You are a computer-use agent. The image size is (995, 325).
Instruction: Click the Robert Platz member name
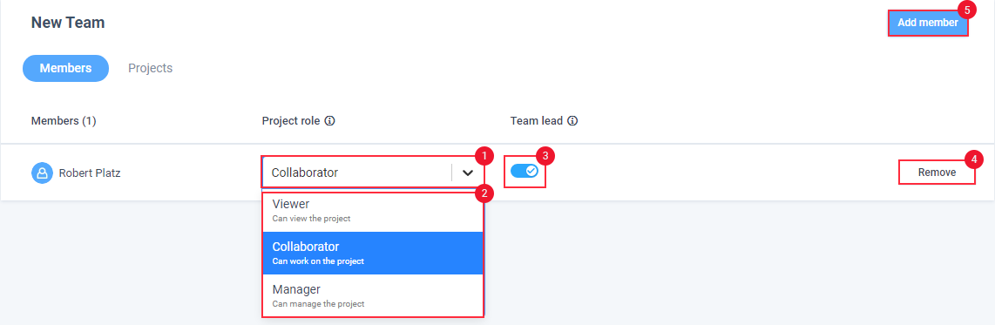coord(90,173)
